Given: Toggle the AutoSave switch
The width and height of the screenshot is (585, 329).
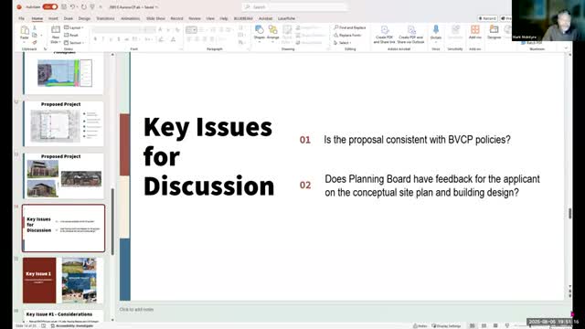Looking at the screenshot, I should click(50, 6).
